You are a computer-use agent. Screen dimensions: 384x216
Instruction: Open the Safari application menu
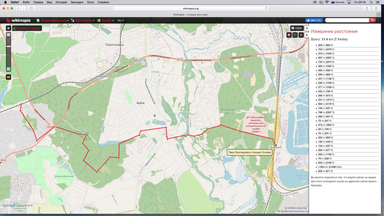pyautogui.click(x=15, y=2)
